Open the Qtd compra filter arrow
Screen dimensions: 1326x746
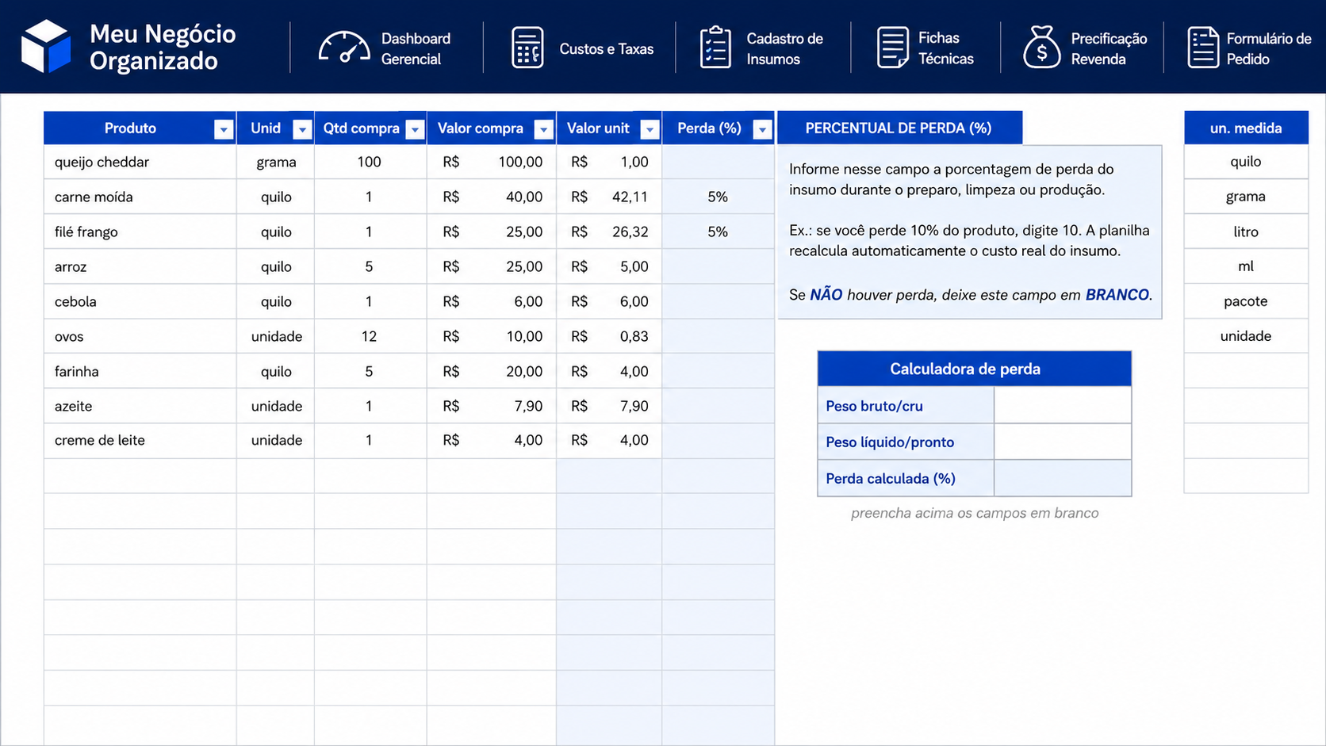(415, 129)
